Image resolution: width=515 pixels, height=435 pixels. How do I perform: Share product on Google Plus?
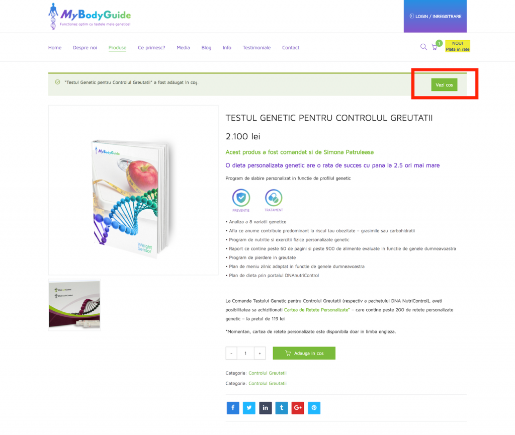298,408
